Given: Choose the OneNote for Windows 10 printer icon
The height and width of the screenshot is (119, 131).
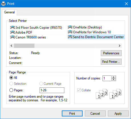Looking at the screenshot, I should coord(70,32).
